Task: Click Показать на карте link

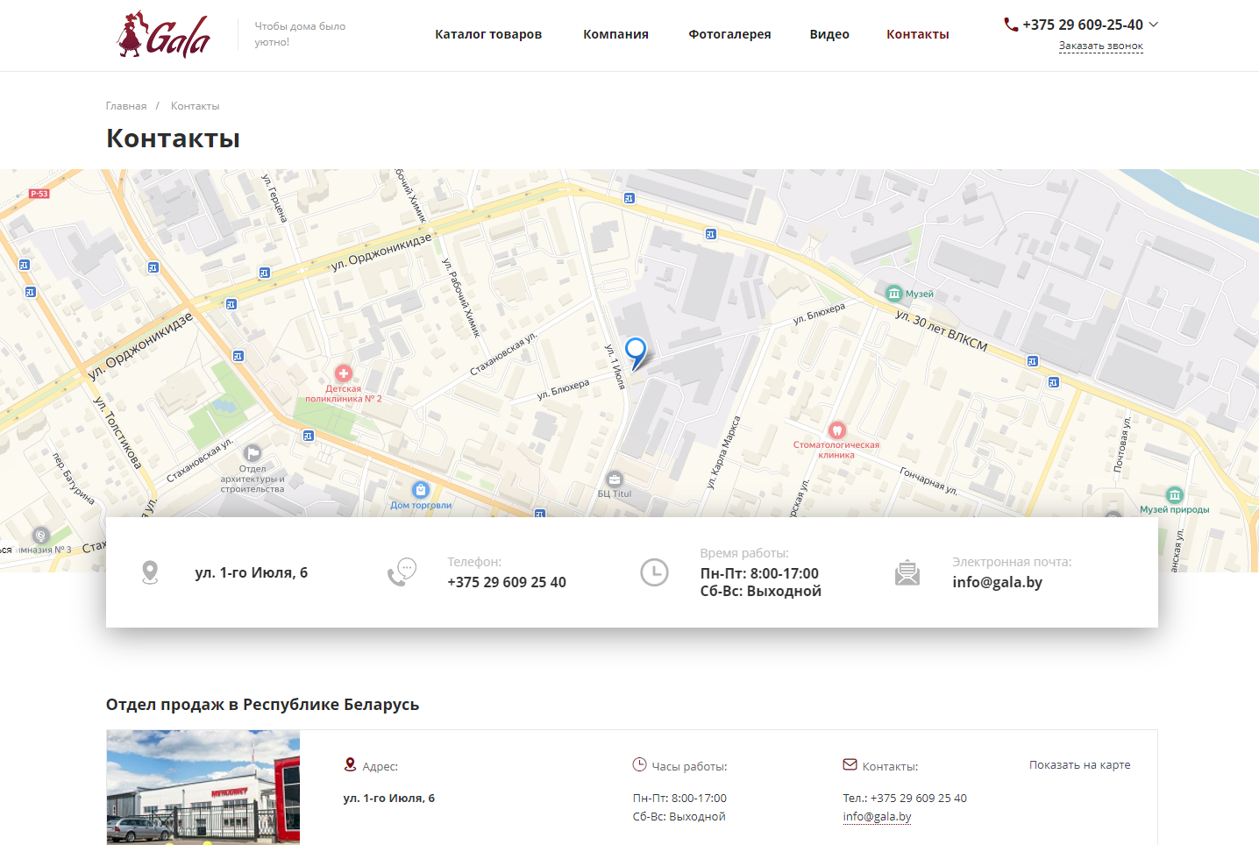Action: (x=1080, y=765)
